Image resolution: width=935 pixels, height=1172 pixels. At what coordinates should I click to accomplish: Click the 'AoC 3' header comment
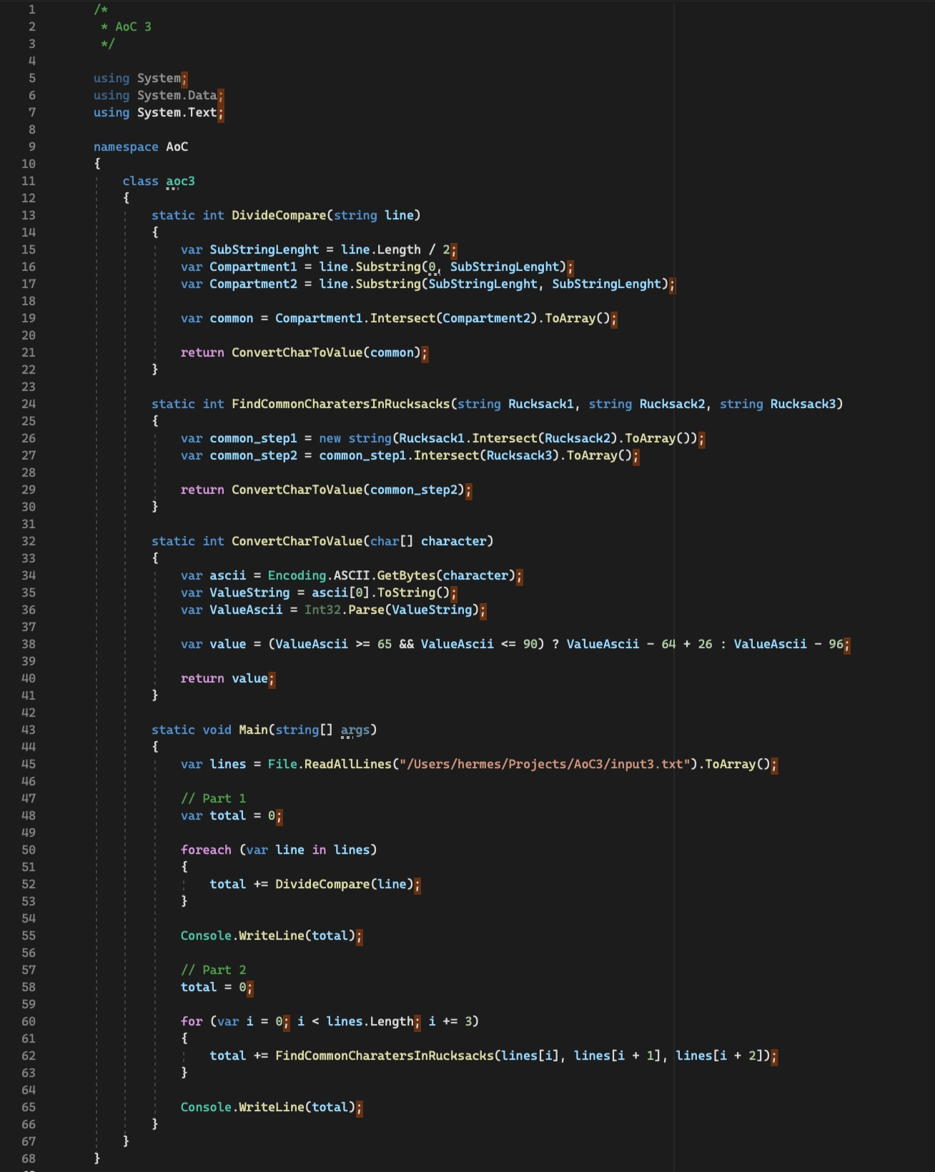pyautogui.click(x=133, y=26)
